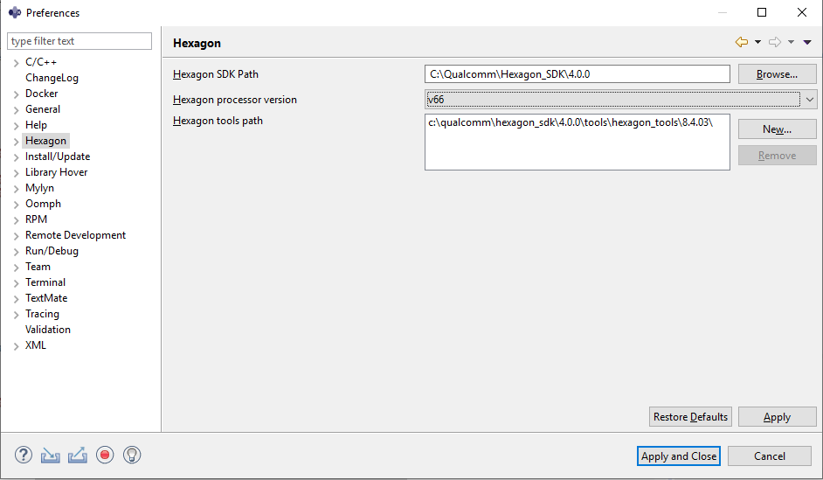Expand the Run/Debug tree node
Screen dimensions: 823x480
coord(17,252)
